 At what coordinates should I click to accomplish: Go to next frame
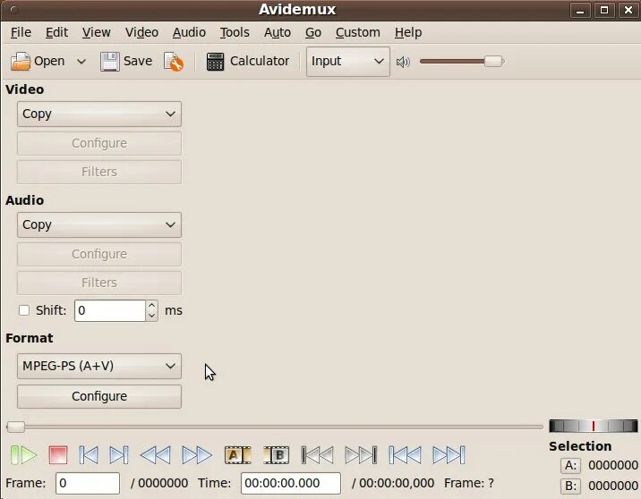pos(119,455)
